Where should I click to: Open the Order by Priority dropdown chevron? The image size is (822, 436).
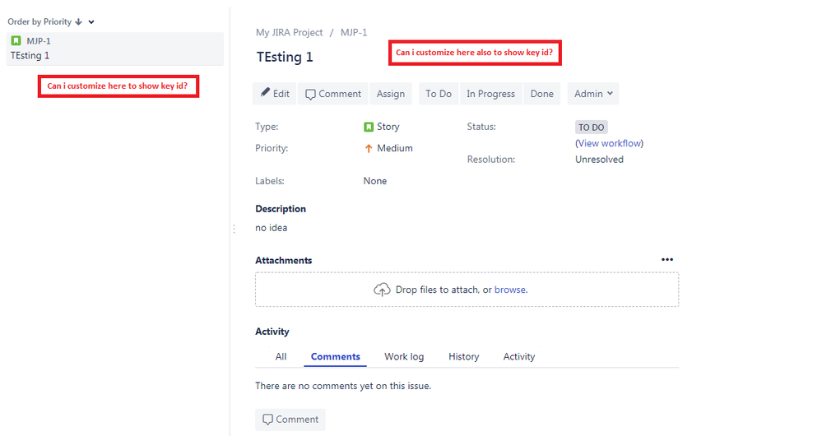[x=91, y=22]
